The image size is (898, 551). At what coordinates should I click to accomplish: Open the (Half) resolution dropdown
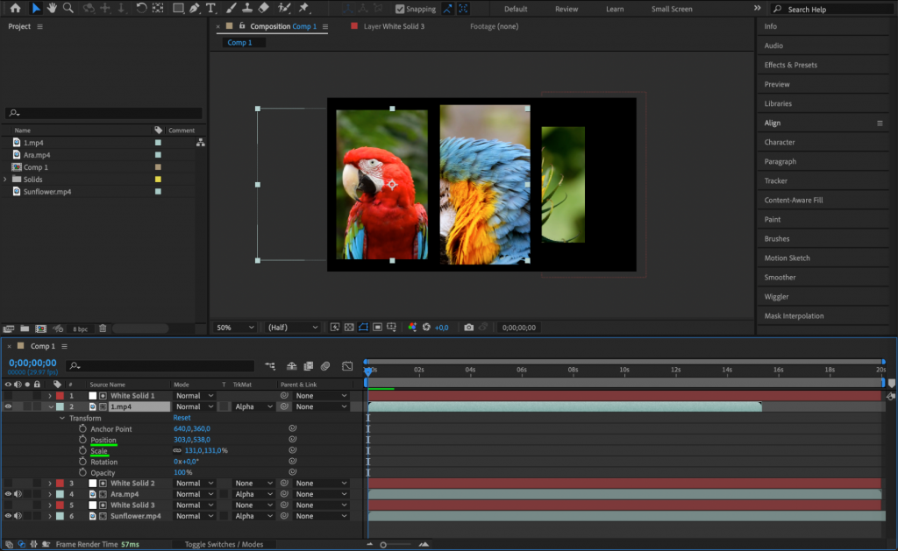pos(292,327)
